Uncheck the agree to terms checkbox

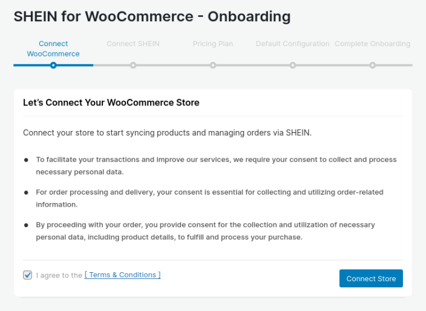pos(27,275)
